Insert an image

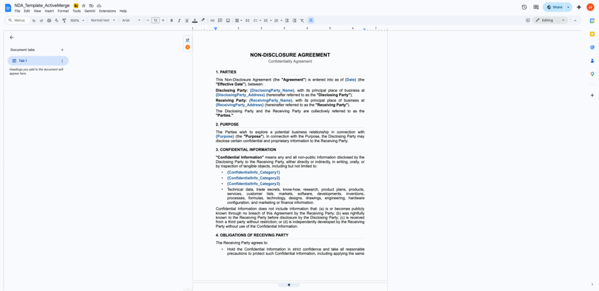click(x=228, y=20)
